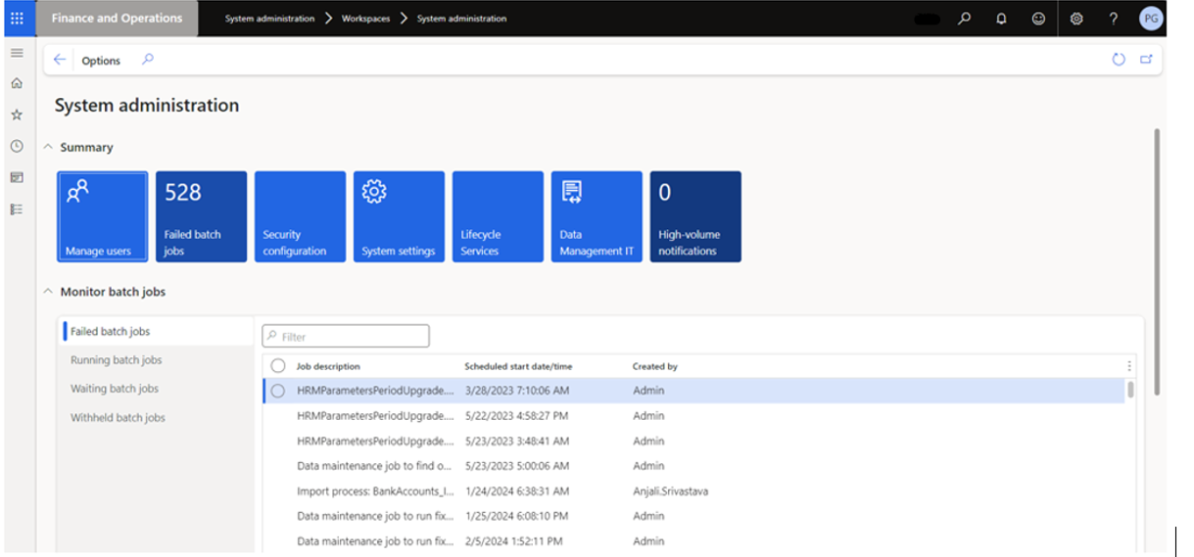Open the notifications bell icon

click(1001, 19)
